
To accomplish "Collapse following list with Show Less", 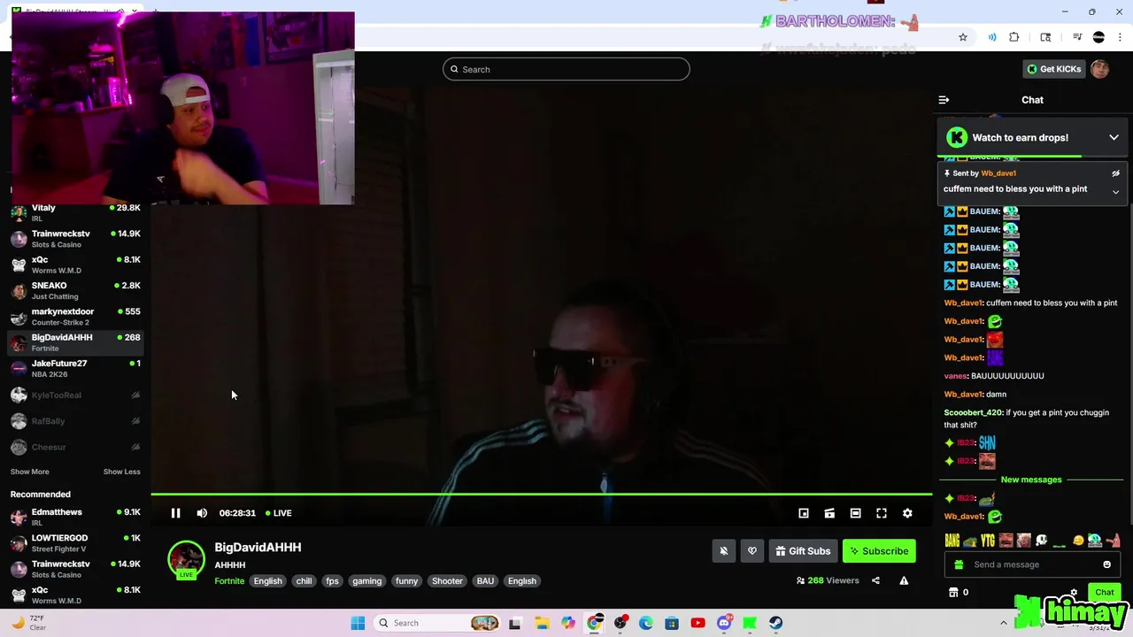I will pos(121,472).
